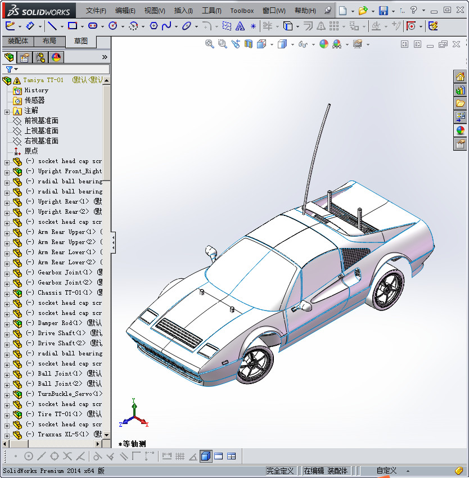Select the History item in tree
The height and width of the screenshot is (478, 469).
pos(37,90)
